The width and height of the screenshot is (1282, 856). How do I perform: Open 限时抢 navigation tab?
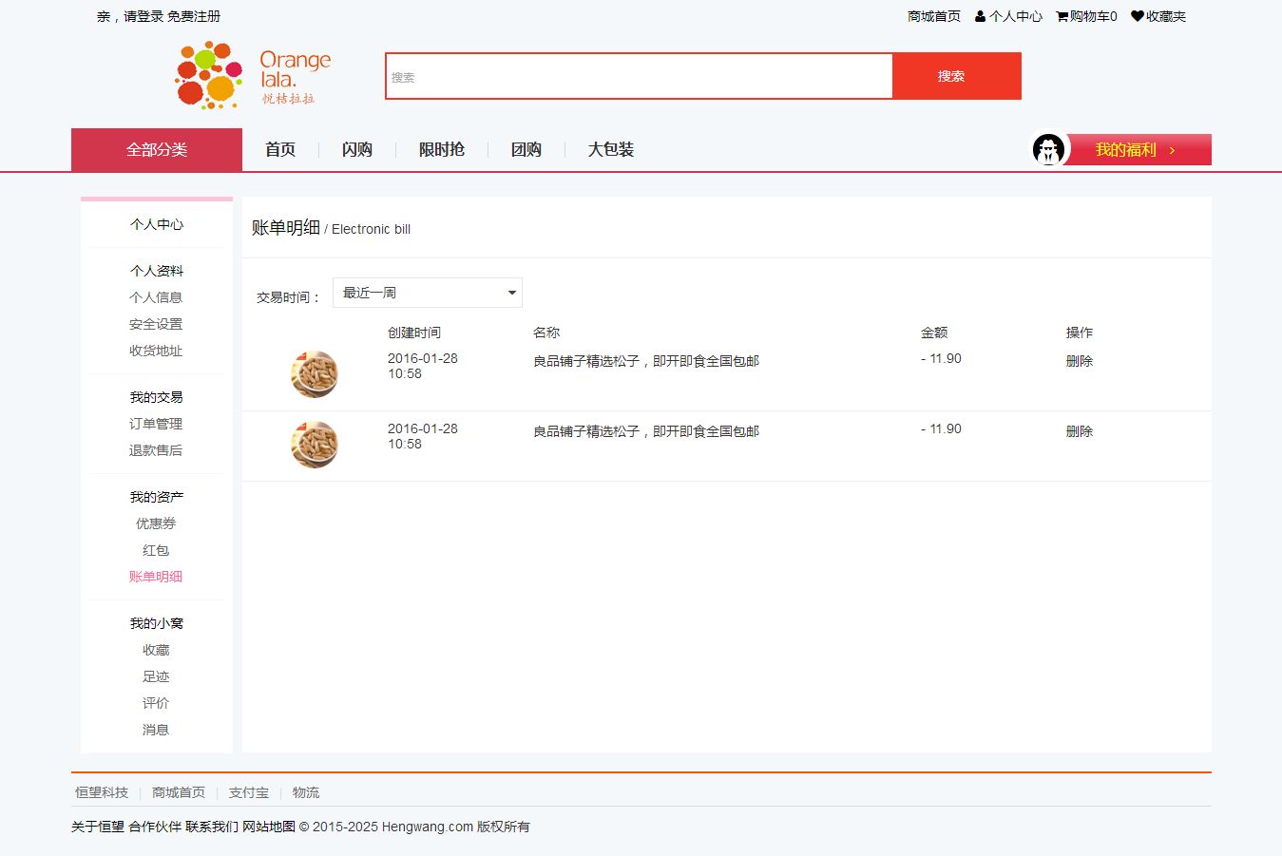point(442,150)
